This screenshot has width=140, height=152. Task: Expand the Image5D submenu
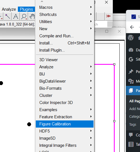tap(65, 138)
